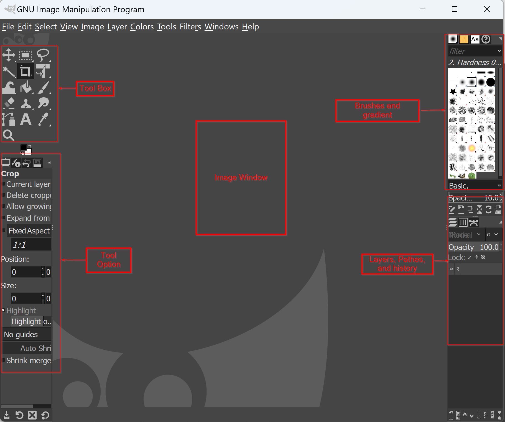505x422 pixels.
Task: Select the Fuzzy Select magic wand
Action: [9, 71]
